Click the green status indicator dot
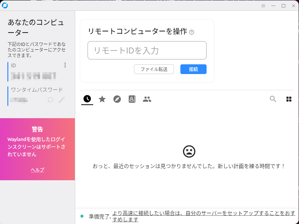 (82, 216)
